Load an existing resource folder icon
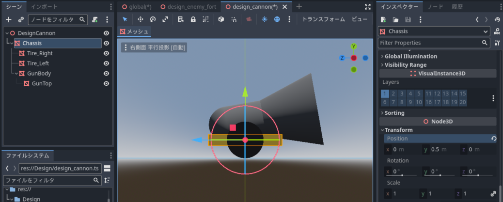 click(395, 19)
